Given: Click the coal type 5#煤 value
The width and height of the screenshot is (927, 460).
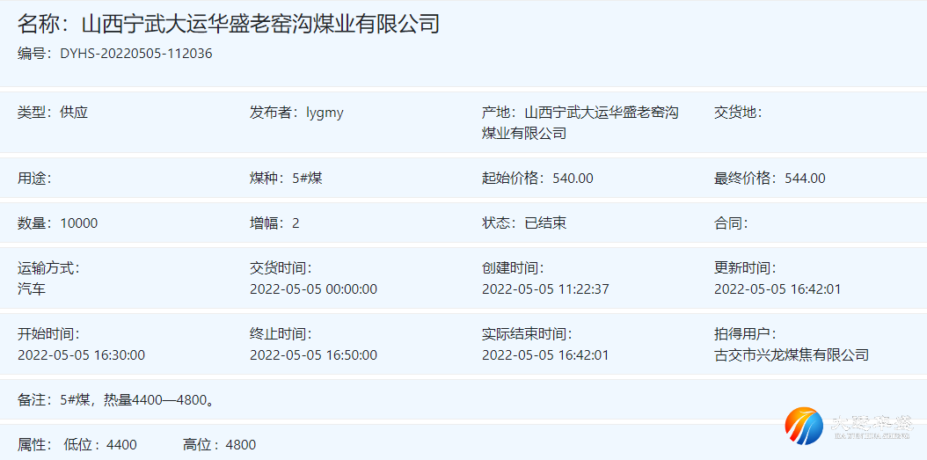Looking at the screenshot, I should point(307,179).
